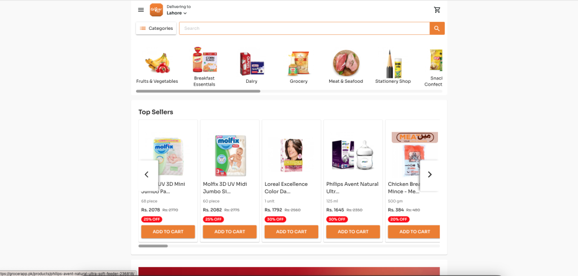Select the Grocery category
578x276 pixels.
(x=299, y=67)
